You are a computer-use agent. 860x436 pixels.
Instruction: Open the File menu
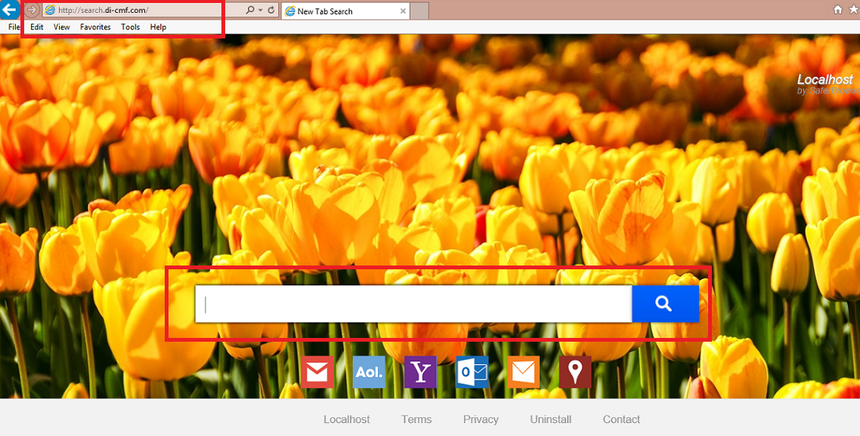(14, 27)
